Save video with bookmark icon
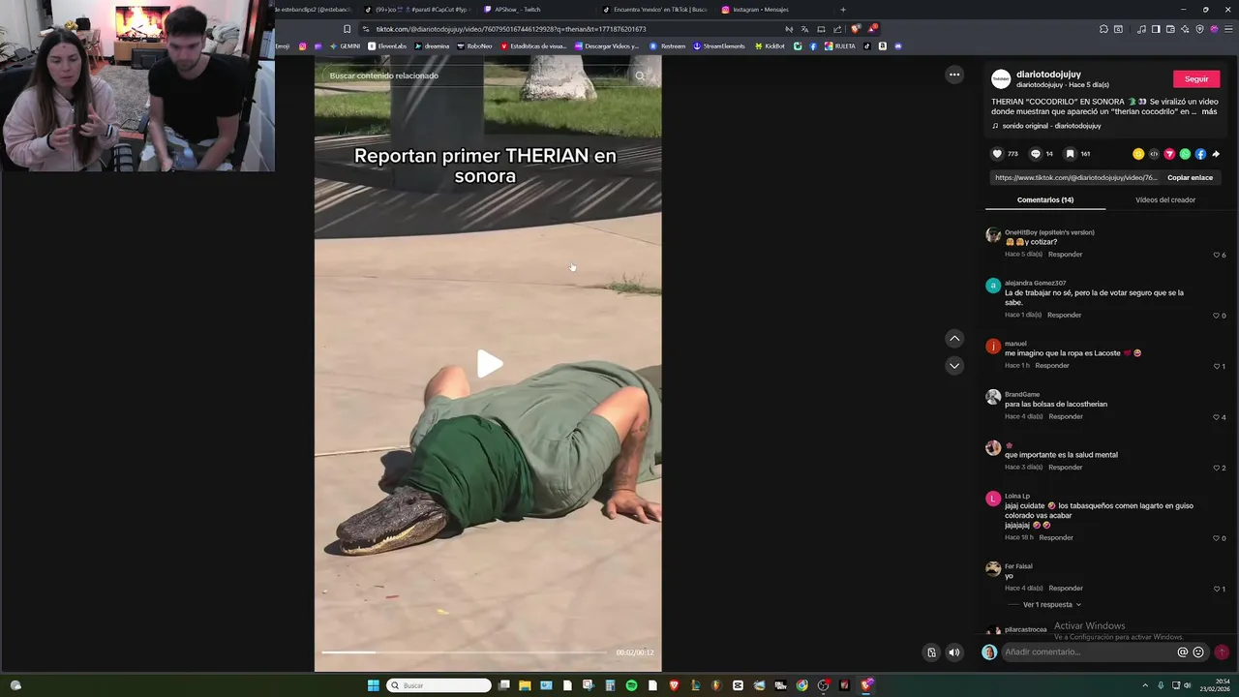The height and width of the screenshot is (697, 1239). 1070,154
